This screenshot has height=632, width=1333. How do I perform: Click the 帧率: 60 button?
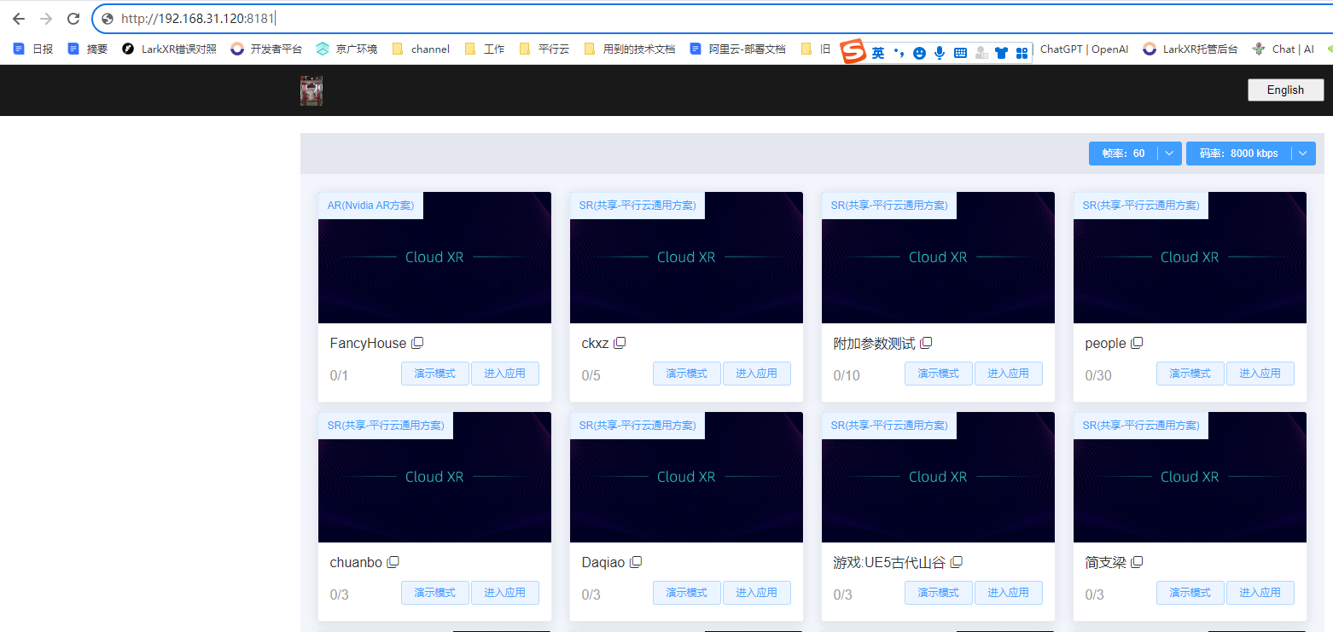point(1123,154)
